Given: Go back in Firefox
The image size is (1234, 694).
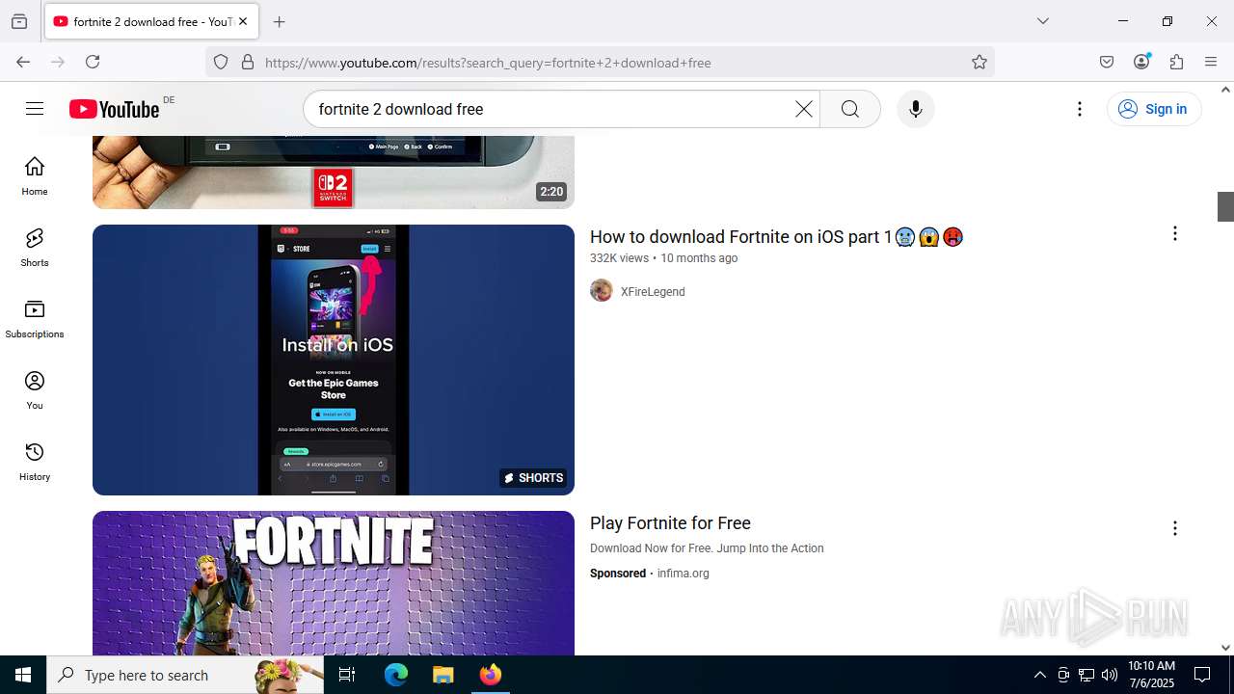Looking at the screenshot, I should 23,62.
